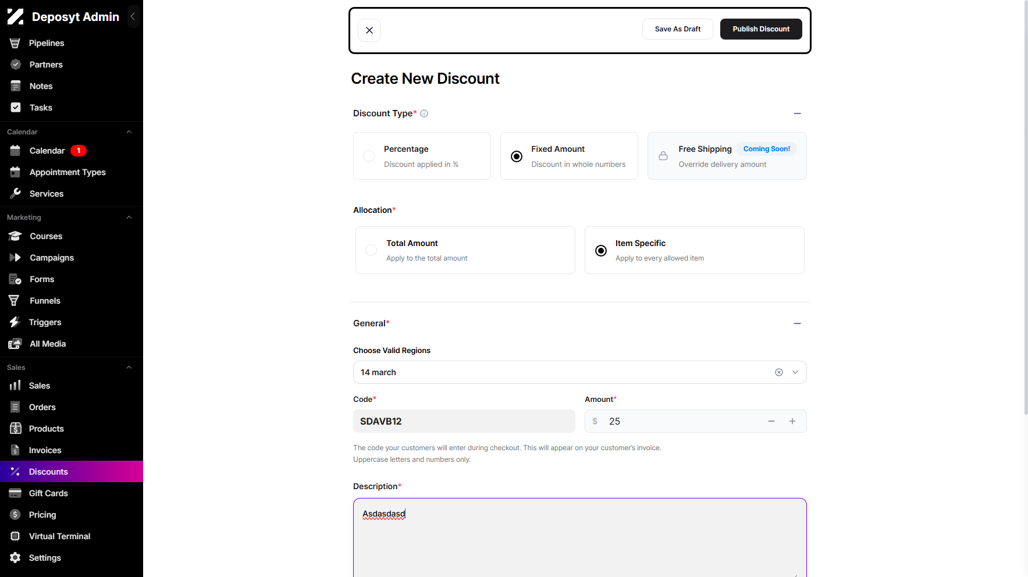Viewport: 1028px width, 577px height.
Task: Click the Gift Cards card icon
Action: pyautogui.click(x=15, y=493)
